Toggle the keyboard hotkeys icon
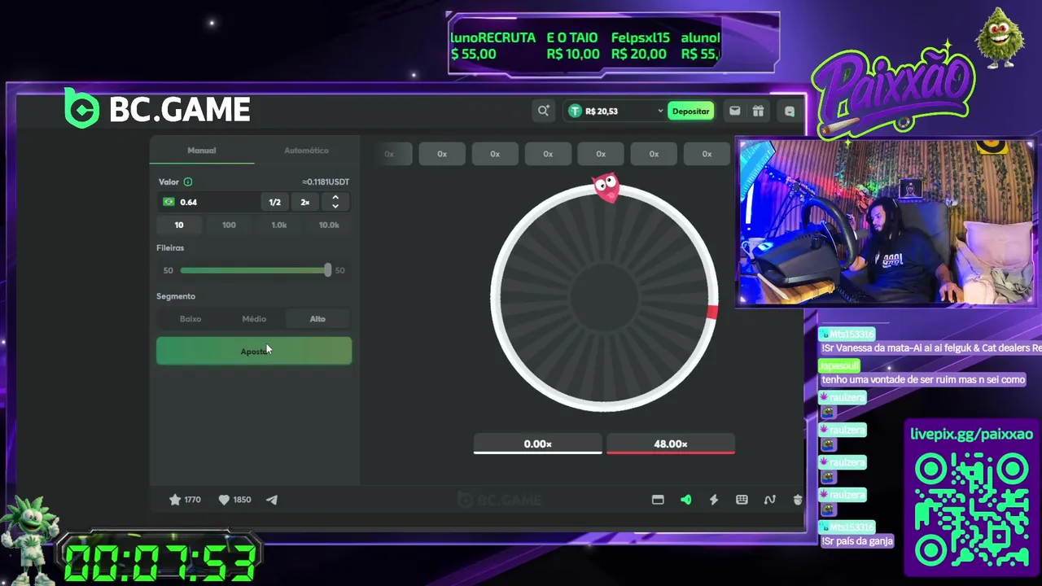The height and width of the screenshot is (586, 1042). pyautogui.click(x=742, y=500)
